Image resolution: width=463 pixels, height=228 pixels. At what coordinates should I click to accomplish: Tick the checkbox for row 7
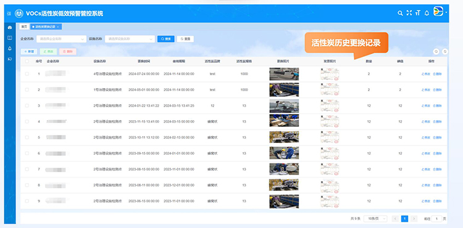pyautogui.click(x=27, y=169)
